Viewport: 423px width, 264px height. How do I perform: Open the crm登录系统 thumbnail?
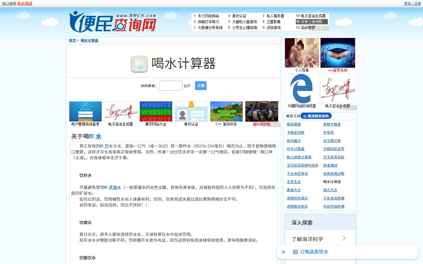(338, 53)
